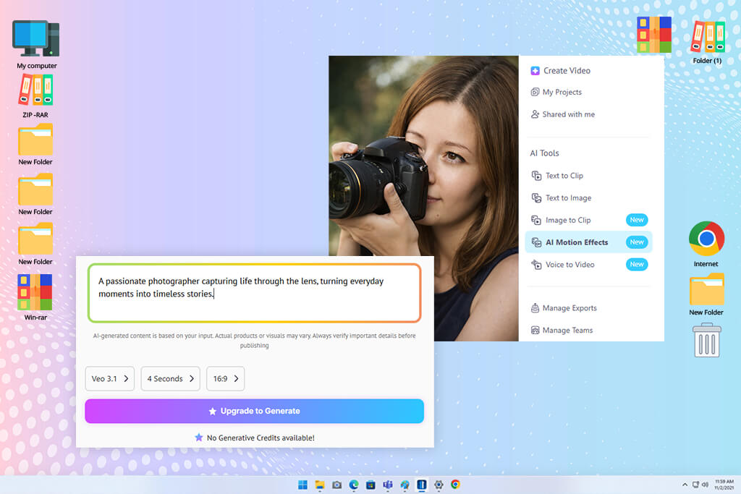
Task: Click the New badge beside AI Motion Effects
Action: 637,242
